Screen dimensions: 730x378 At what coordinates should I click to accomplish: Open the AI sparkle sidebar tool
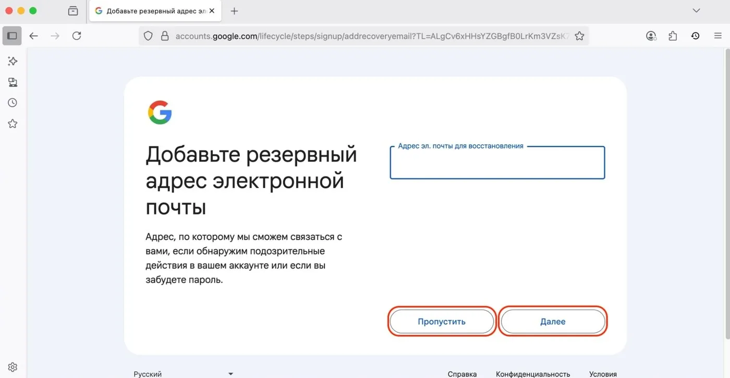[13, 61]
